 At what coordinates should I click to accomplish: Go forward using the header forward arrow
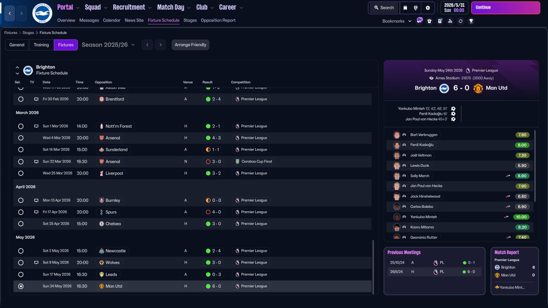21,13
